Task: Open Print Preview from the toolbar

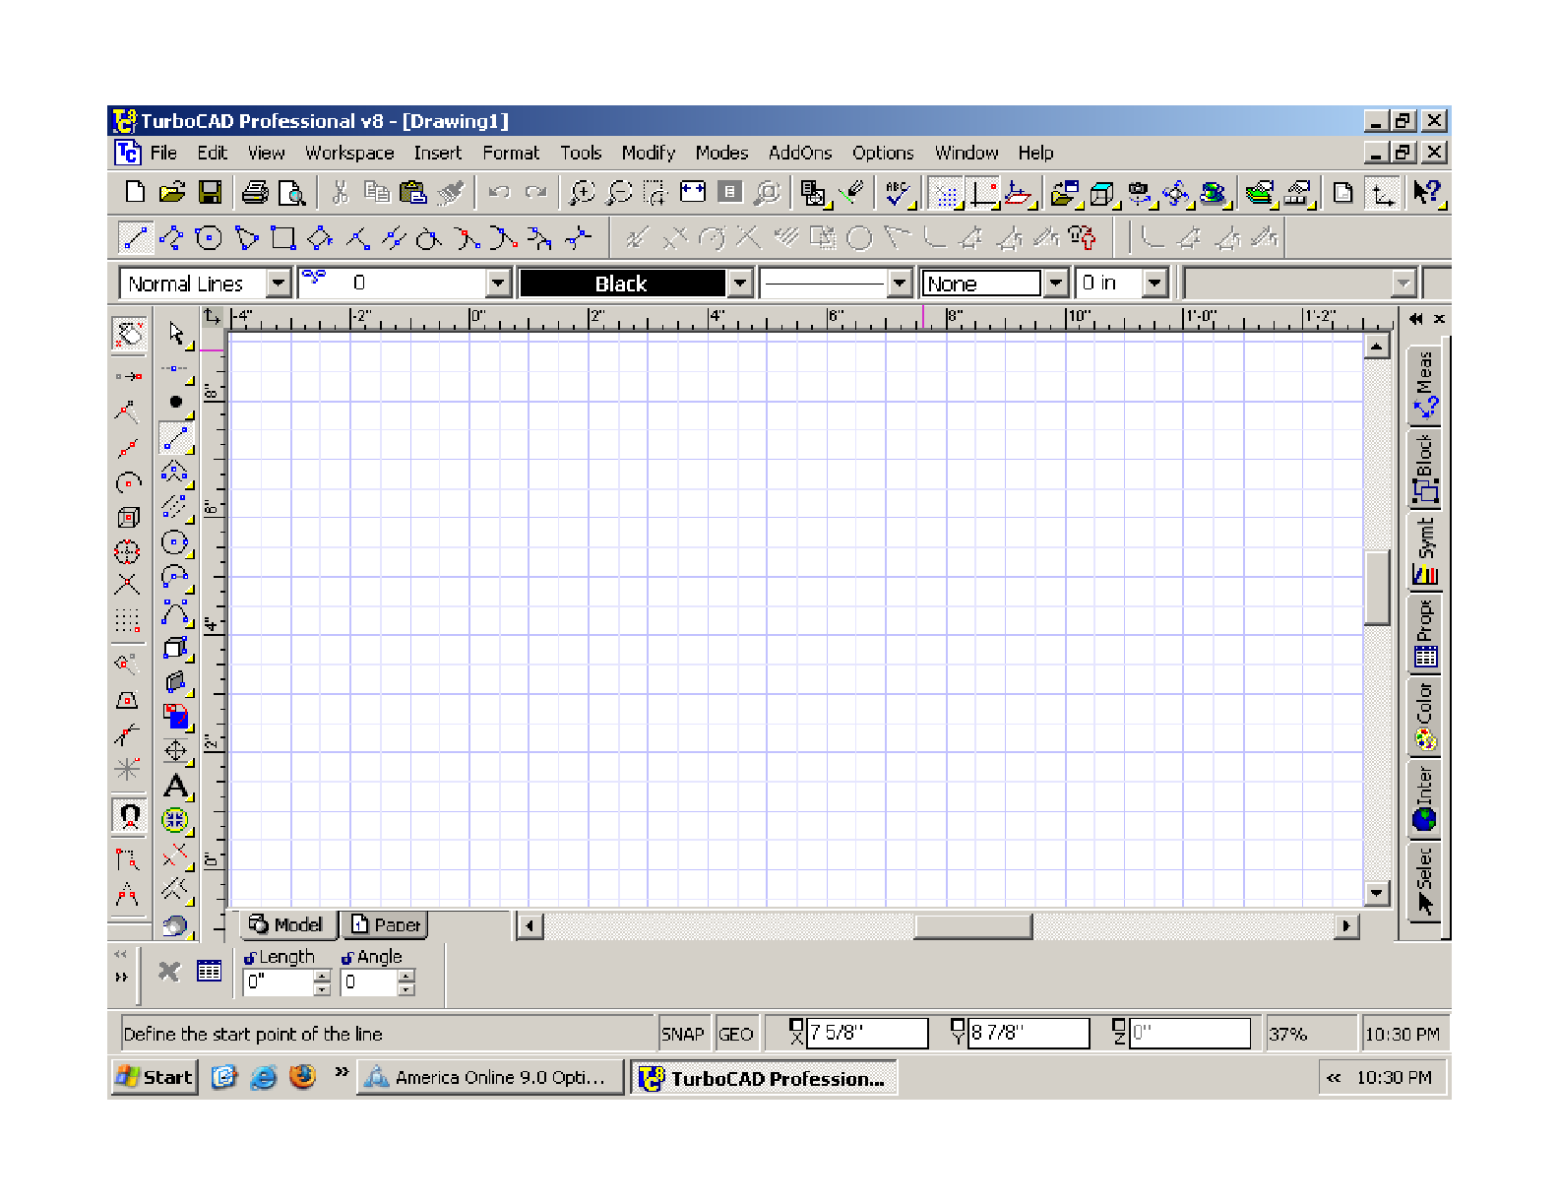Action: click(292, 192)
